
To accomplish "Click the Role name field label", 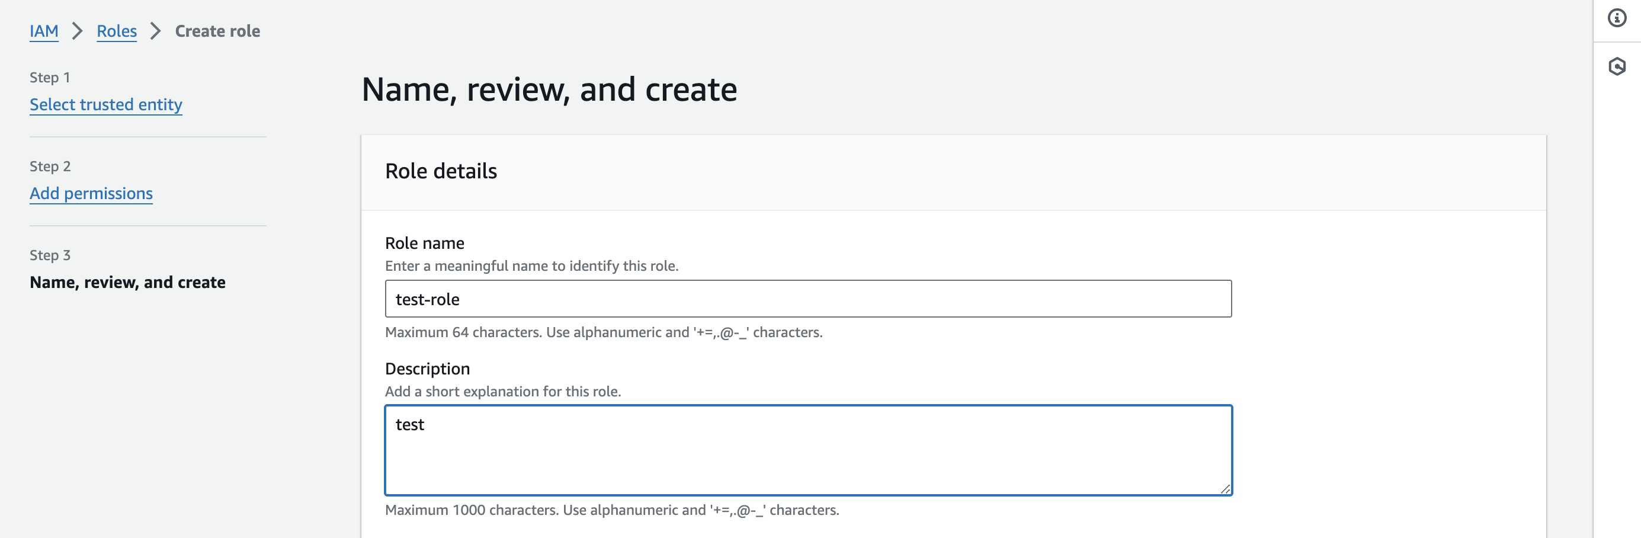I will pos(424,243).
